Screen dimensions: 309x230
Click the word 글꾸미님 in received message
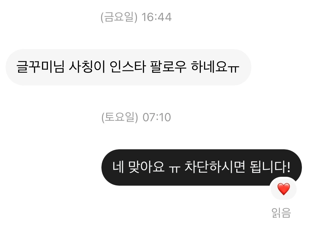(x=41, y=67)
